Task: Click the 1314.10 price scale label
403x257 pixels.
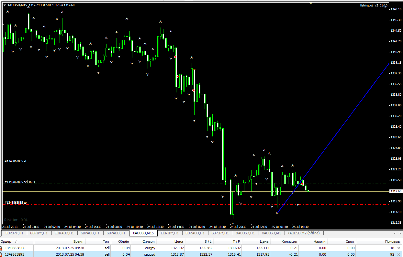Action: pyautogui.click(x=396, y=212)
